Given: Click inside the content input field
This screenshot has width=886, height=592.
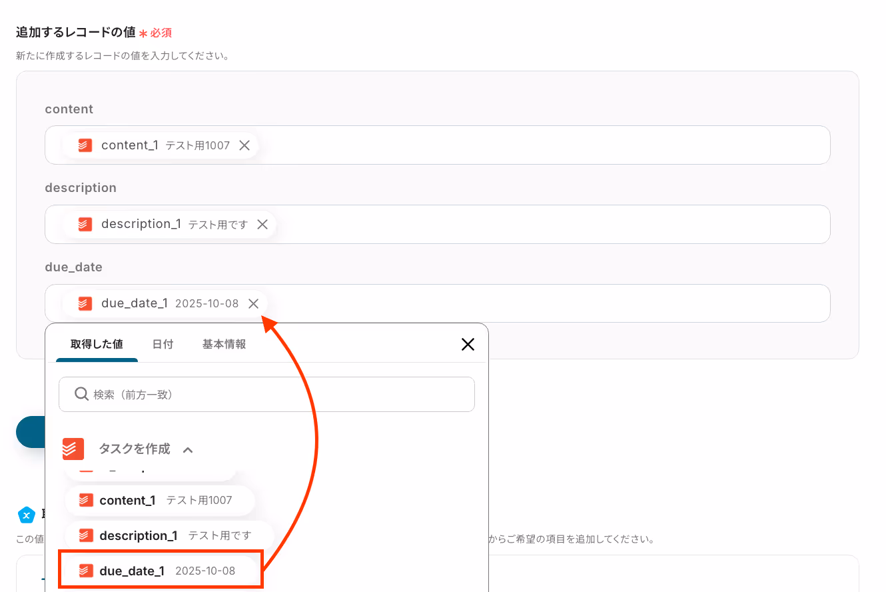Looking at the screenshot, I should tap(437, 145).
